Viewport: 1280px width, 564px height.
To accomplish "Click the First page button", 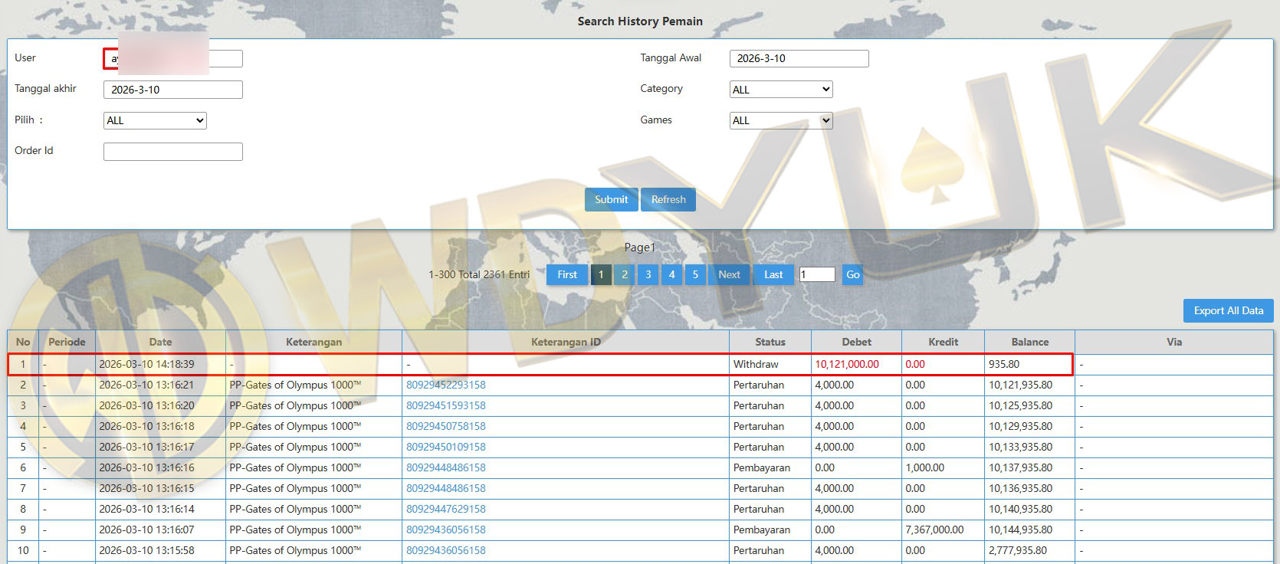I will tap(567, 274).
